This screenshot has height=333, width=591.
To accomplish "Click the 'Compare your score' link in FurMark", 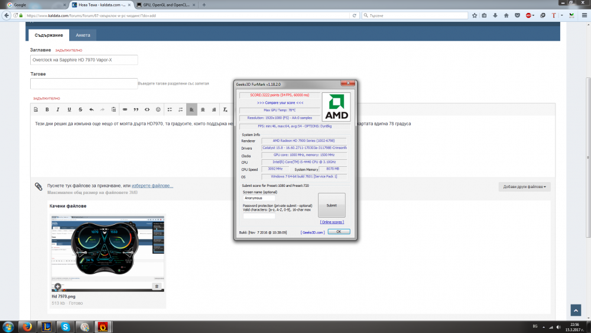I will pos(280,102).
